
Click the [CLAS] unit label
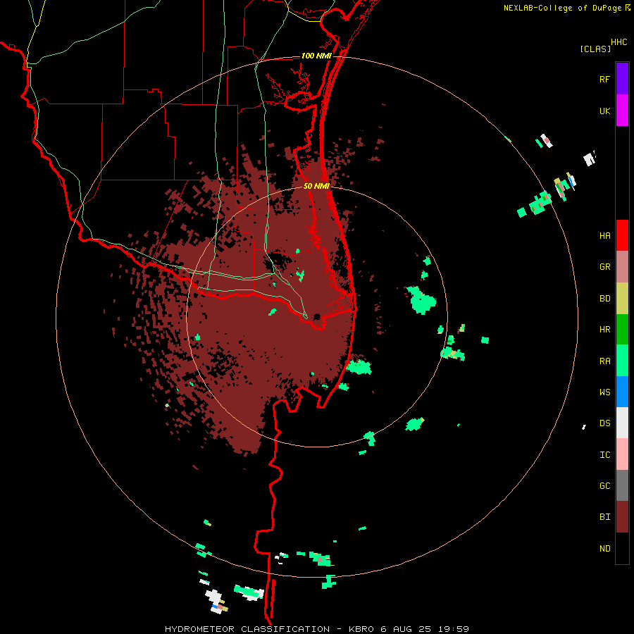click(x=595, y=49)
